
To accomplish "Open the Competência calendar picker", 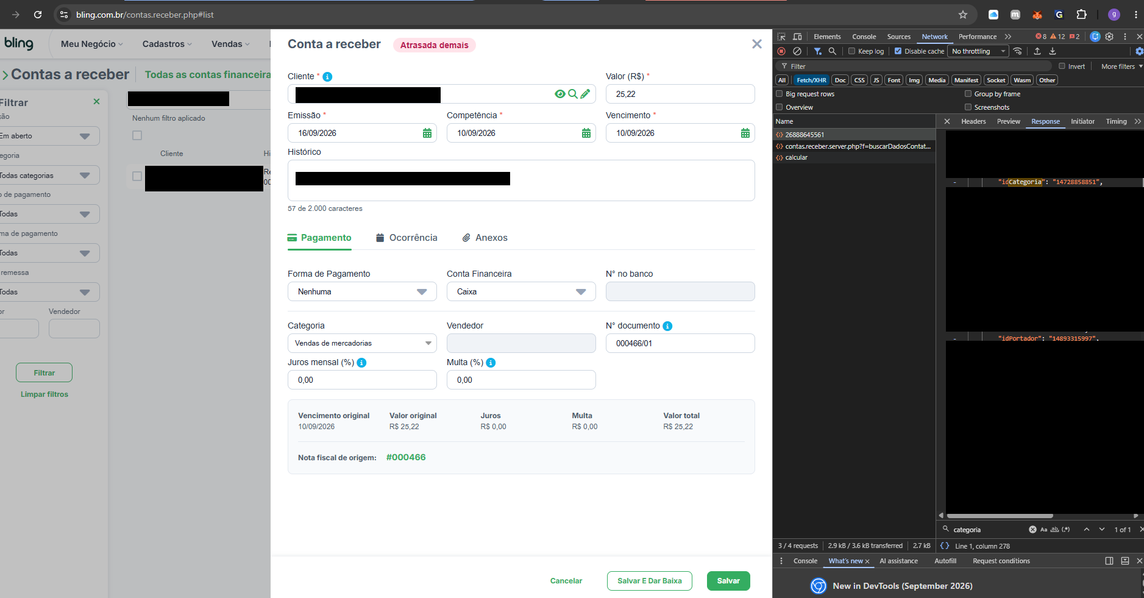I will point(586,133).
